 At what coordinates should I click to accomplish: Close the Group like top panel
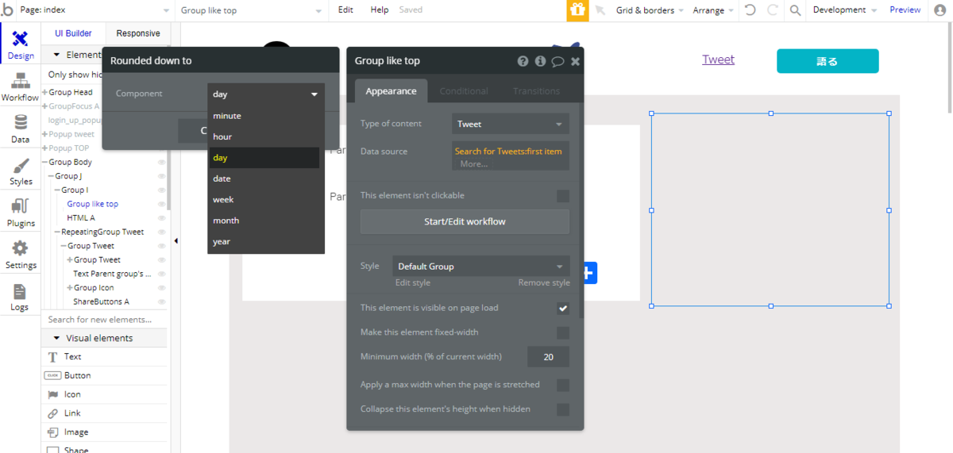(575, 61)
